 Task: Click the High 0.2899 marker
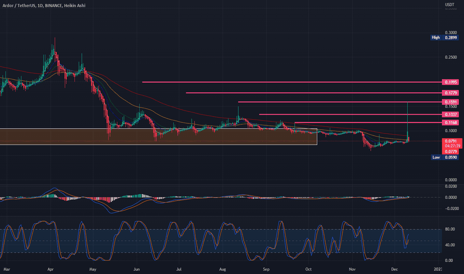pyautogui.click(x=445, y=38)
